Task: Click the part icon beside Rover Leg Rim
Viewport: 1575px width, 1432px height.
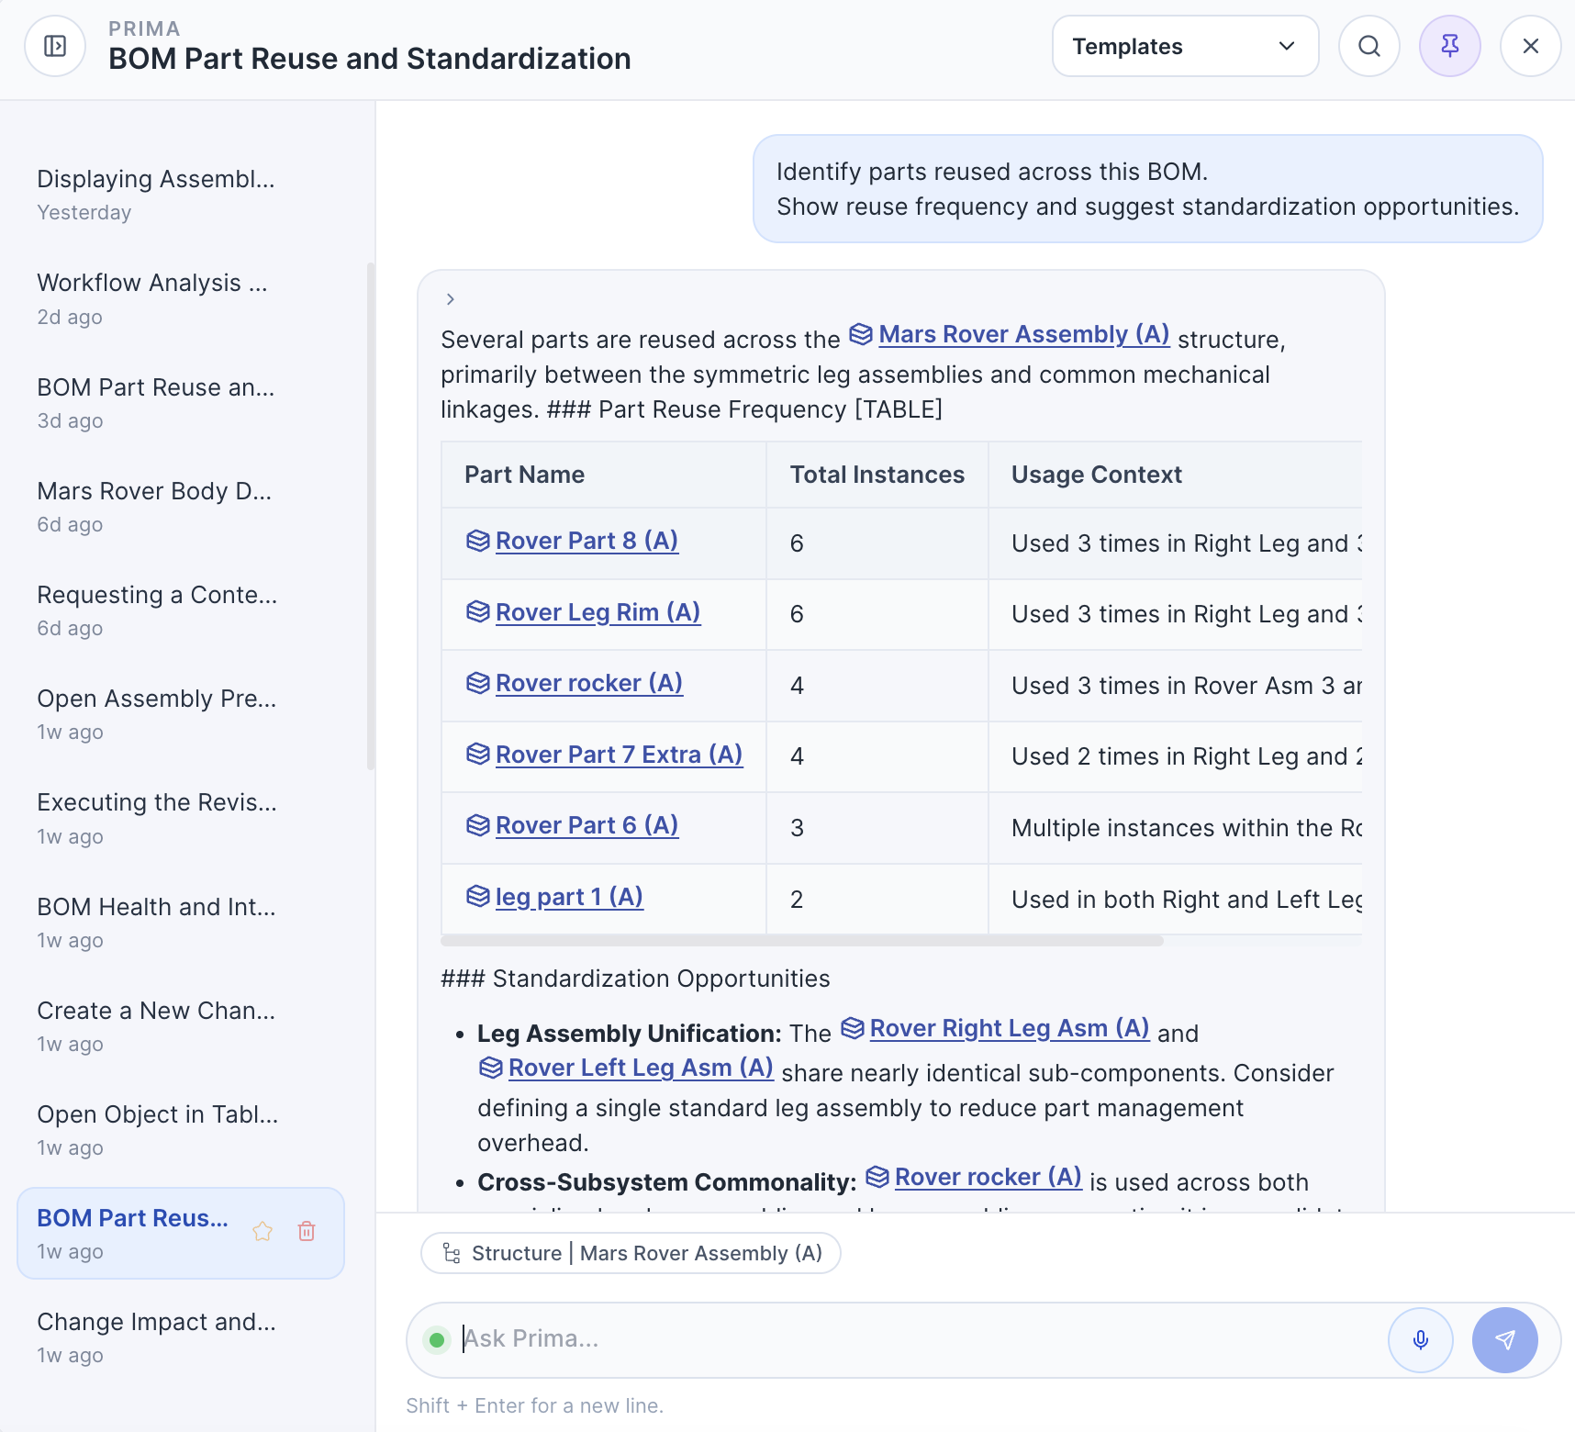Action: pos(477,611)
